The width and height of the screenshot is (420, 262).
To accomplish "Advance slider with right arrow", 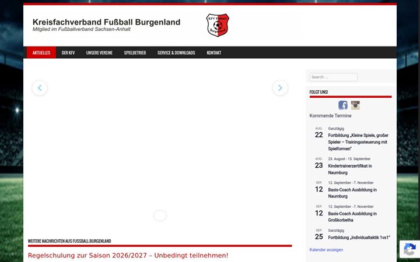I will pos(280,88).
